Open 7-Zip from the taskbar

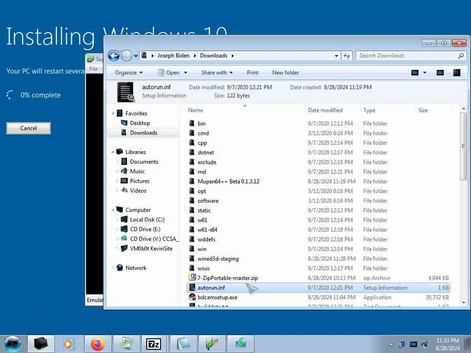(x=154, y=344)
